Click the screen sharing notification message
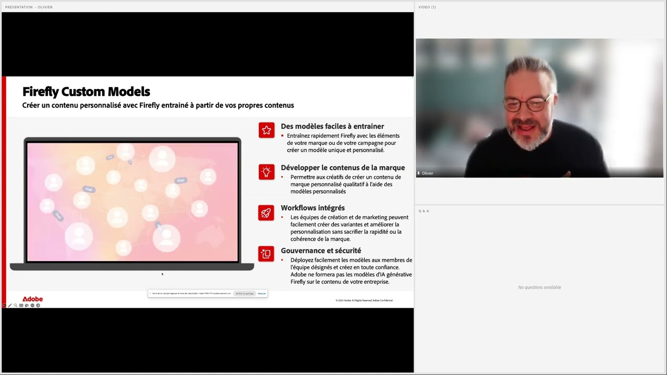The width and height of the screenshot is (667, 375). (191, 294)
